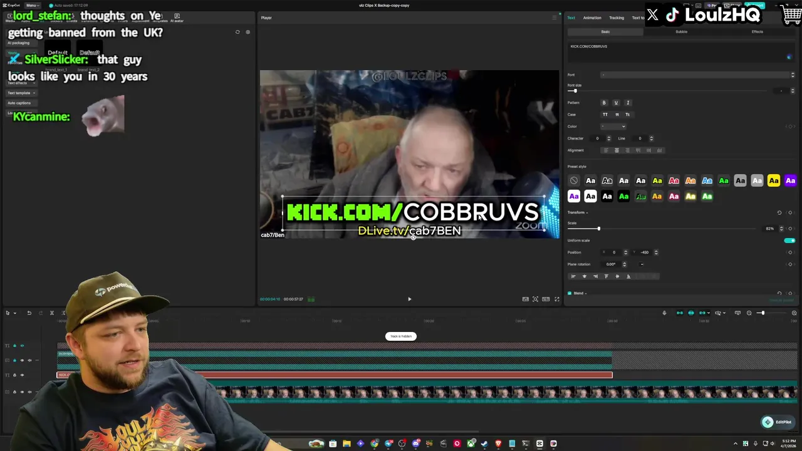Apply the purple background Aa preset
The width and height of the screenshot is (802, 451).
[x=790, y=181]
